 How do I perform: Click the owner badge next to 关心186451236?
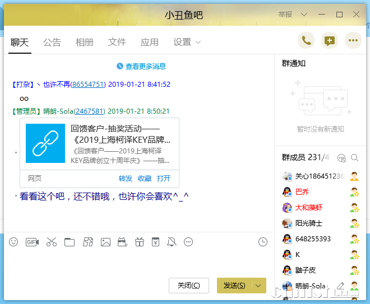click(354, 176)
